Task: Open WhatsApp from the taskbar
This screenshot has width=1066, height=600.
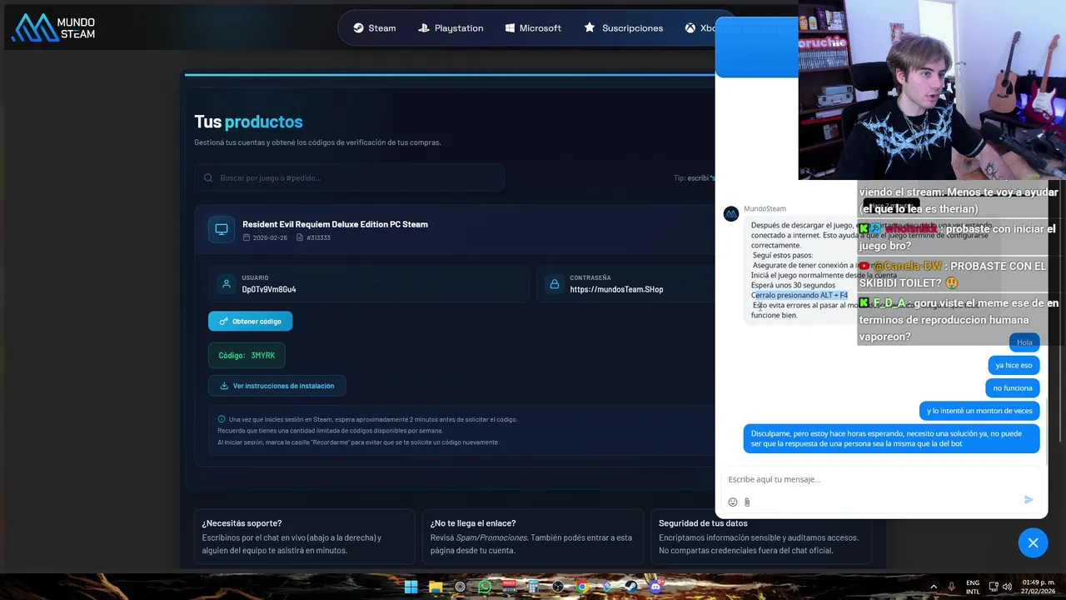Action: coord(485,587)
